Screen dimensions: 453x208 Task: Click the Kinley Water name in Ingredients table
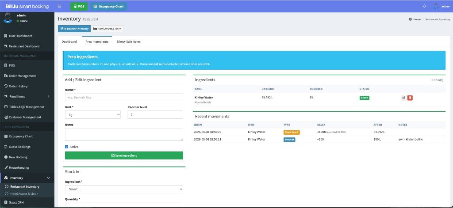coord(203,98)
